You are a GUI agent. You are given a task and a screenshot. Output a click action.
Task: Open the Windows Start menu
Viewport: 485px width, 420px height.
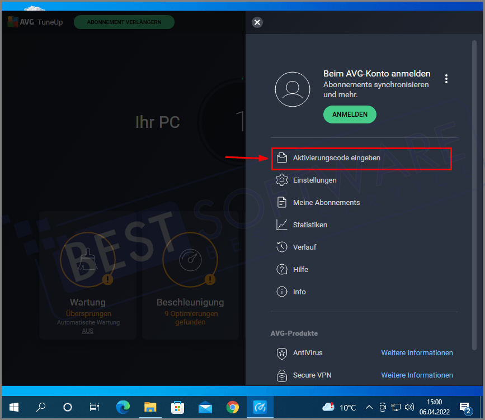click(x=13, y=407)
